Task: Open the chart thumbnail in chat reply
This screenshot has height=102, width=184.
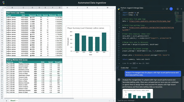Action: [x=138, y=94]
